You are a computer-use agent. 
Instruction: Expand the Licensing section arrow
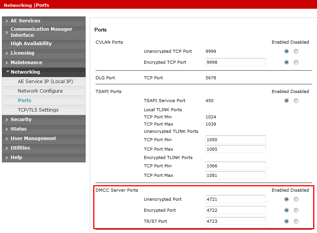(7, 53)
